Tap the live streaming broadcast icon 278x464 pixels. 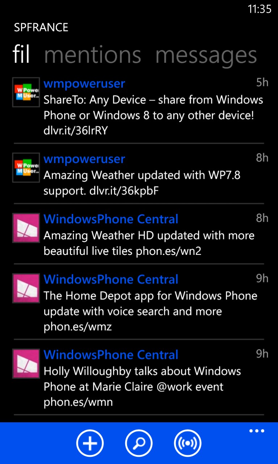coord(188,443)
